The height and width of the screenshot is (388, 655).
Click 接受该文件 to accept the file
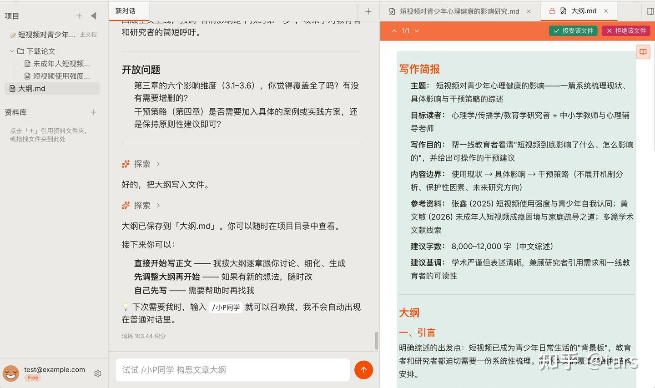pyautogui.click(x=573, y=30)
